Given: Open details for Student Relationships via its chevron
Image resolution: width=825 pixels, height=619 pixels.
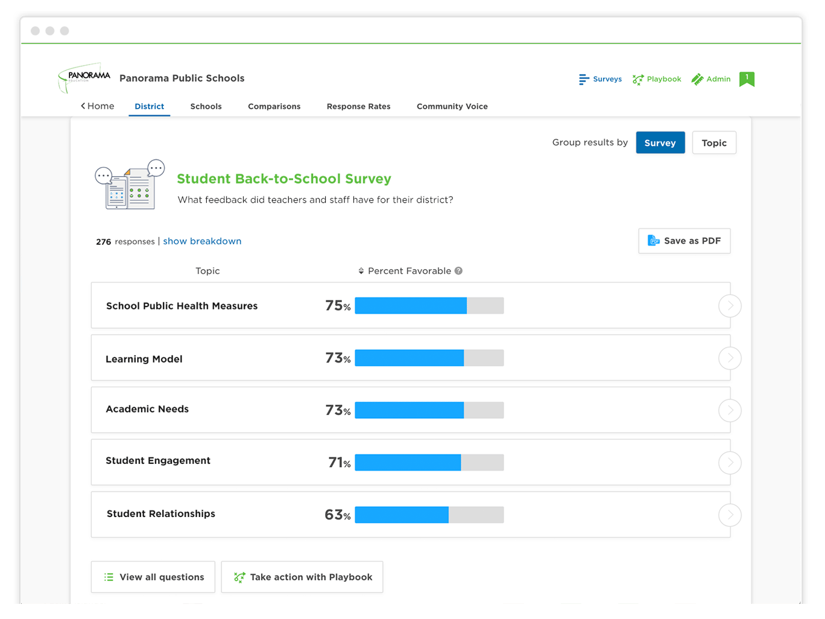Looking at the screenshot, I should tap(730, 515).
